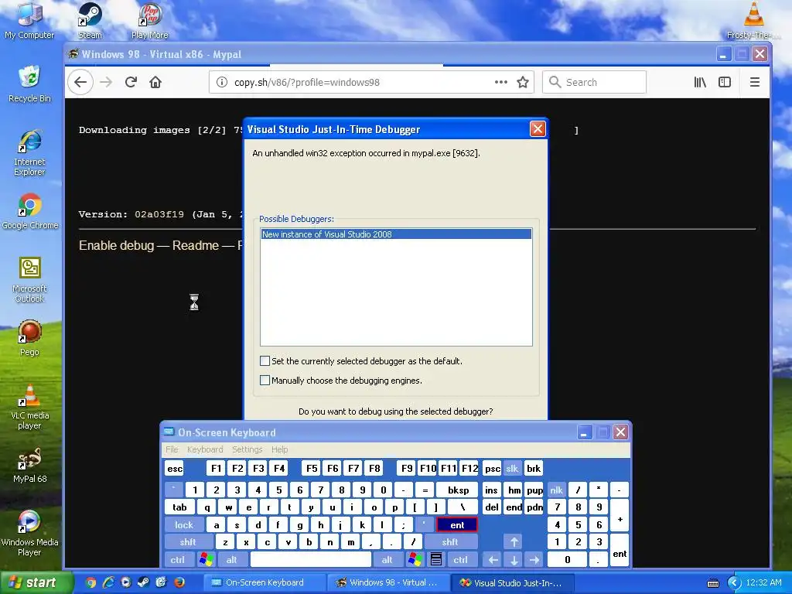The height and width of the screenshot is (594, 792).
Task: Click the 12:32 AM taskbar clock
Action: click(x=763, y=582)
